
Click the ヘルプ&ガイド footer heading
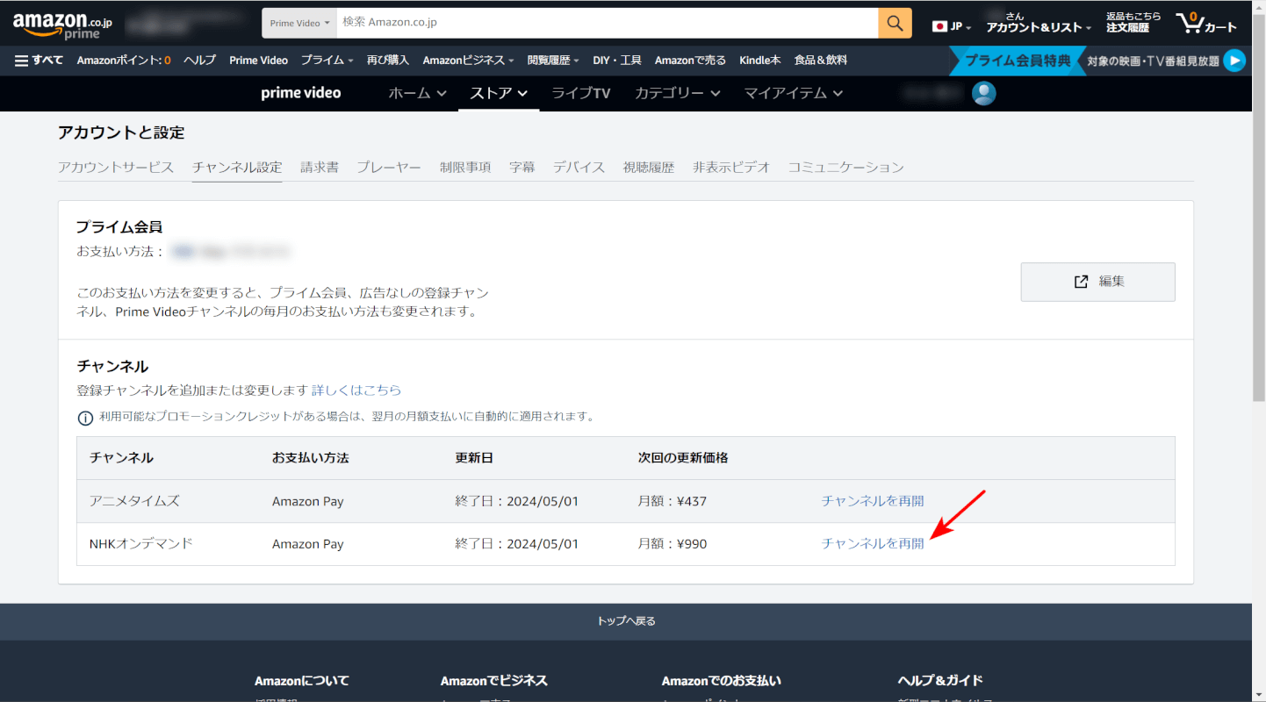click(940, 680)
